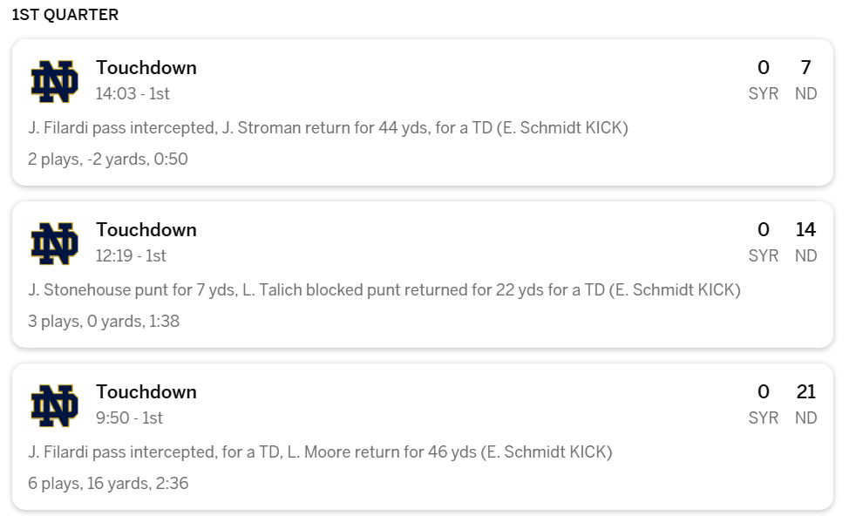Click Notre Dame logo on 12:19 touchdown

point(54,243)
